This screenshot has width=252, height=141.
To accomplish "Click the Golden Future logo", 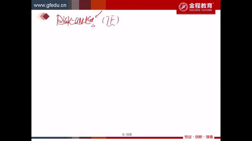I will 196,7.
